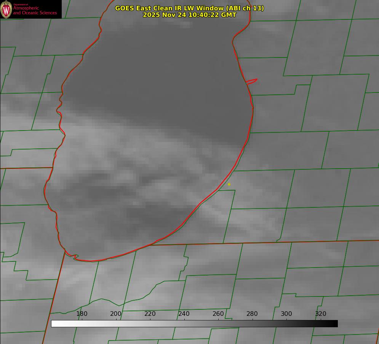Click the 180 label on the colorbar

tap(82, 314)
